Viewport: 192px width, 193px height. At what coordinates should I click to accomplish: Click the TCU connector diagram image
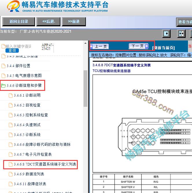pos(142,124)
